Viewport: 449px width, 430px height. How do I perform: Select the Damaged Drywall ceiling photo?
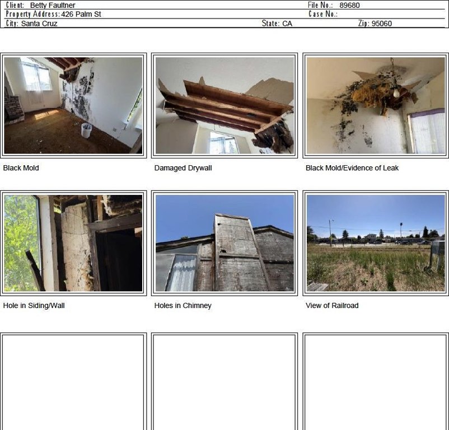point(225,105)
